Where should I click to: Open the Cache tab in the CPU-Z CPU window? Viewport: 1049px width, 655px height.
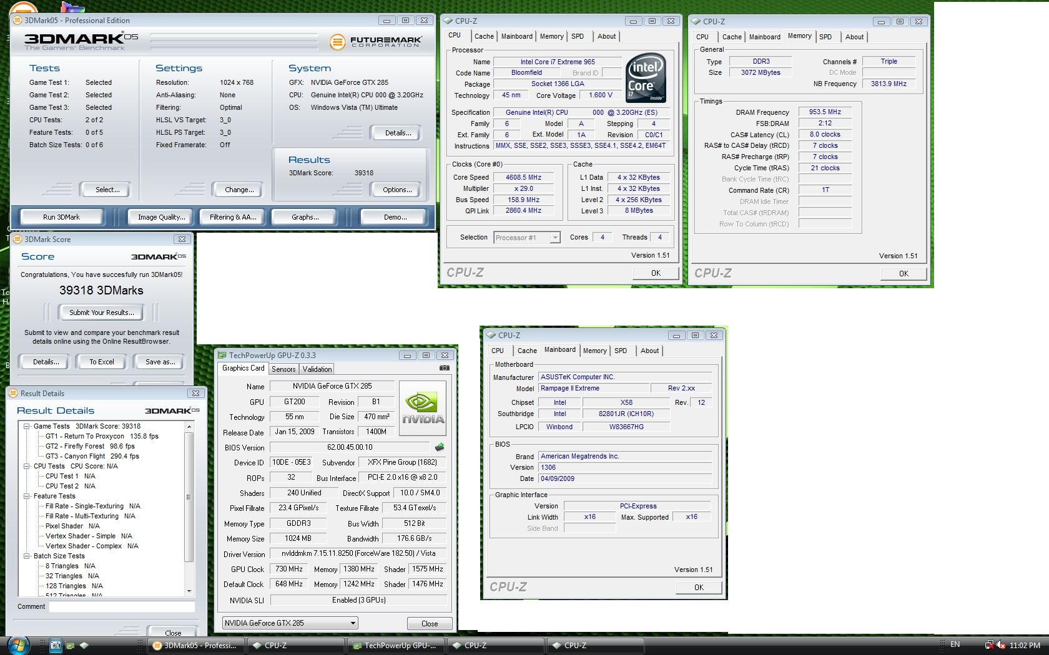tap(484, 37)
